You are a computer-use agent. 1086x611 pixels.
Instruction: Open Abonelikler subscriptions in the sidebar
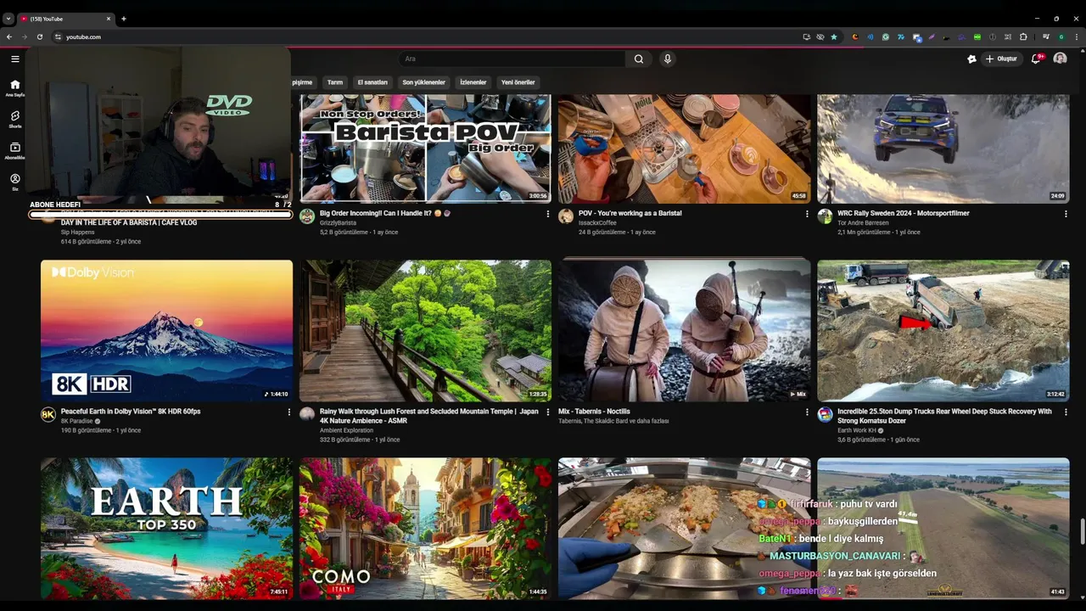click(14, 150)
